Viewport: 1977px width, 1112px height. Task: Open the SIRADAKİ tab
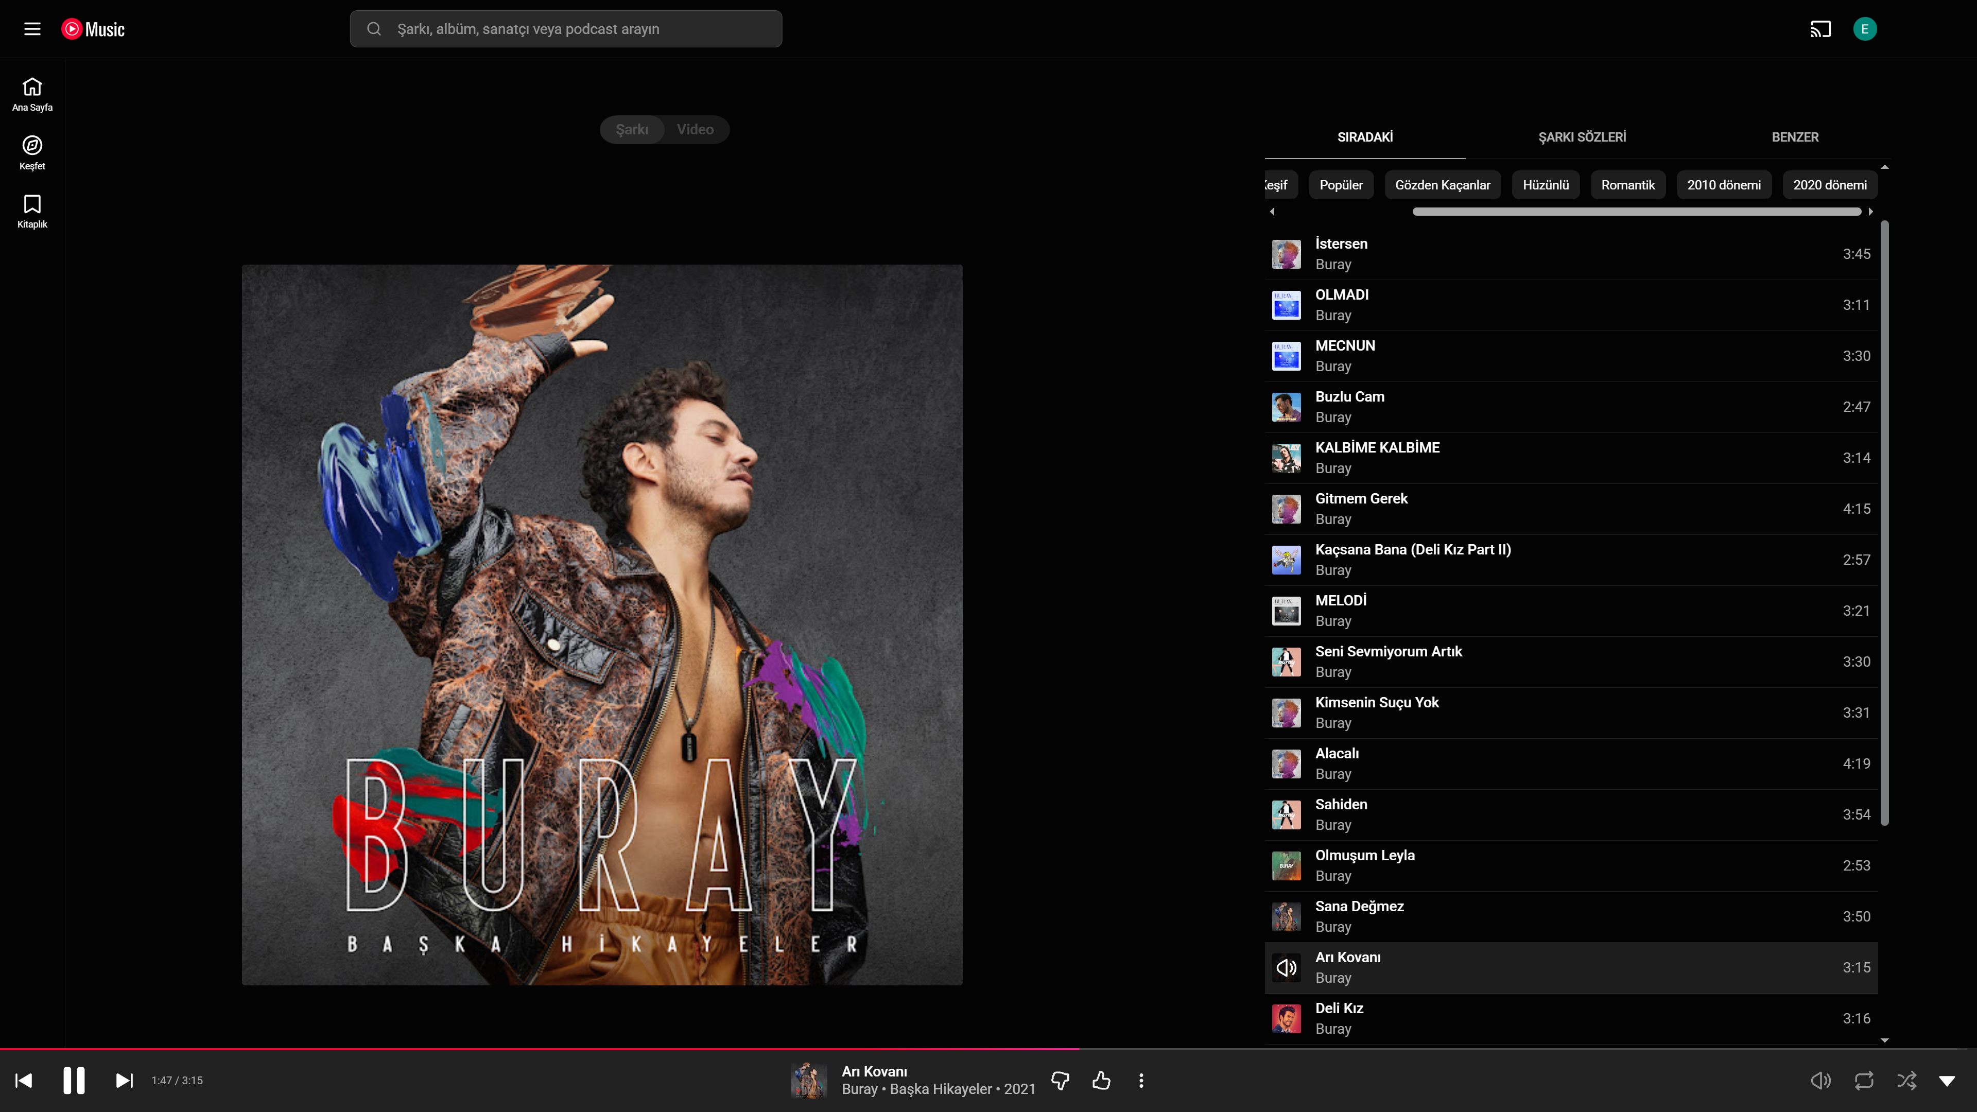click(x=1364, y=137)
